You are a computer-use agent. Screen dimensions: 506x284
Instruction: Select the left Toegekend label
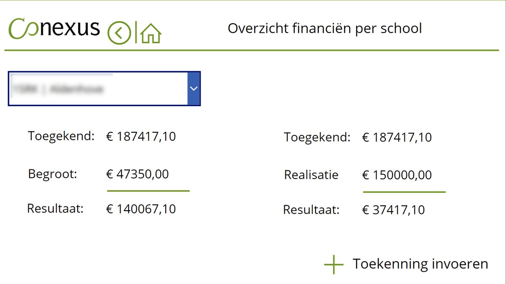[61, 136]
